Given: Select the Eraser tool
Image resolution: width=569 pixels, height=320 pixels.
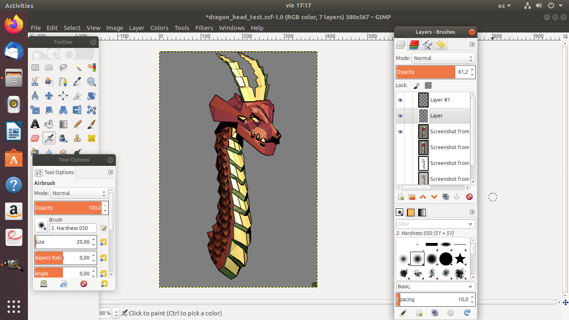Looking at the screenshot, I should pyautogui.click(x=35, y=138).
